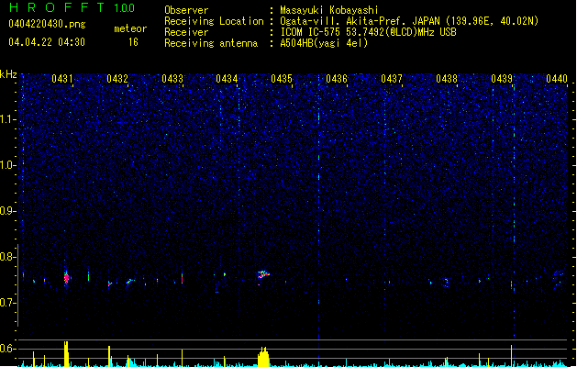Click the 0439 time marker
577x367 pixels.
pos(502,79)
